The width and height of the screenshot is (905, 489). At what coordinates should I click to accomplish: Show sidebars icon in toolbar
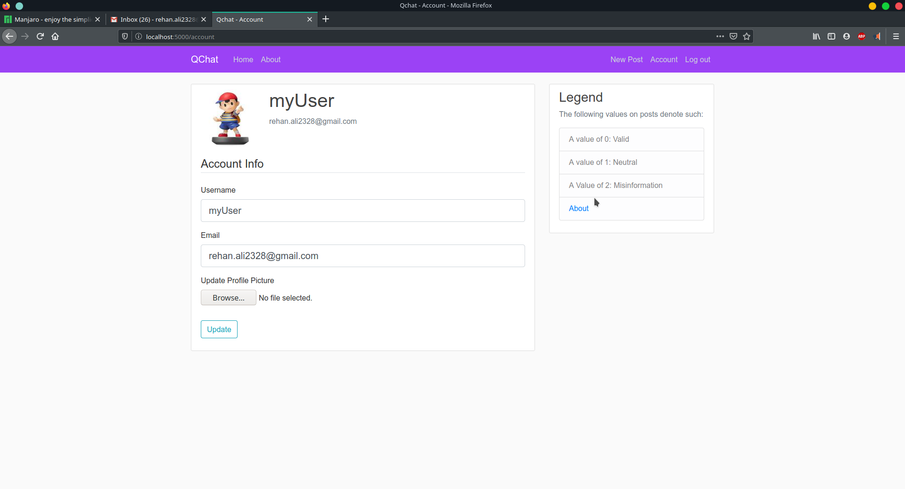(831, 36)
